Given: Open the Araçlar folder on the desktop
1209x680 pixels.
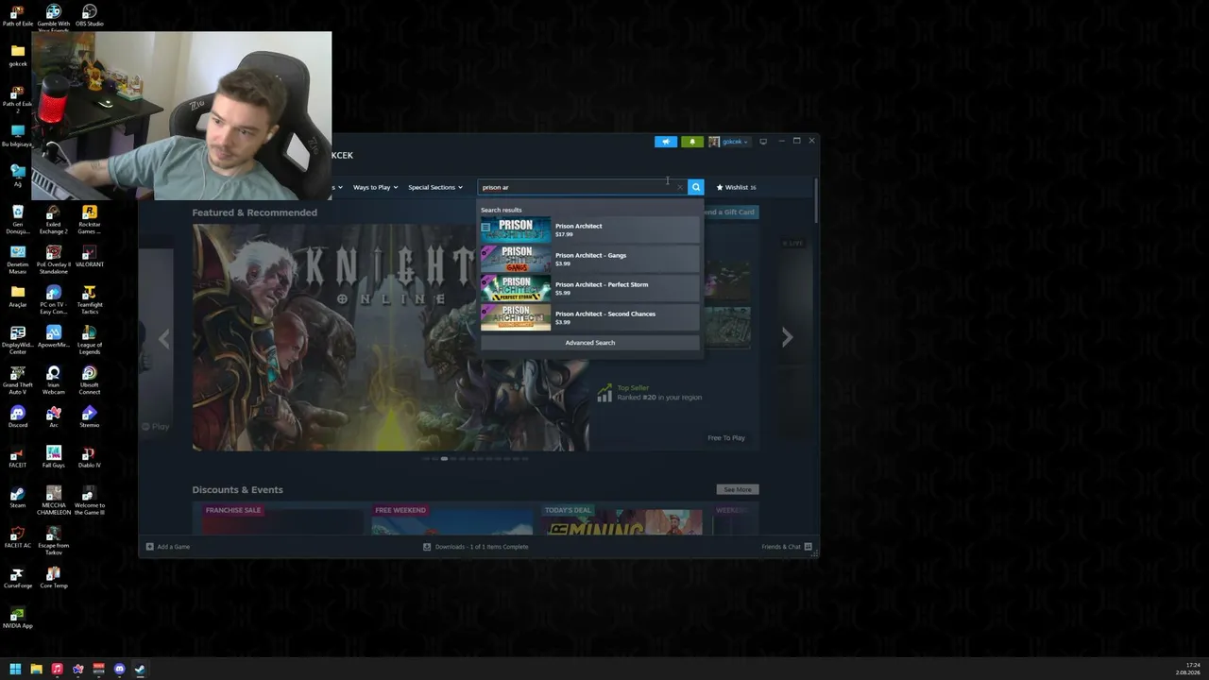Looking at the screenshot, I should click(x=18, y=296).
